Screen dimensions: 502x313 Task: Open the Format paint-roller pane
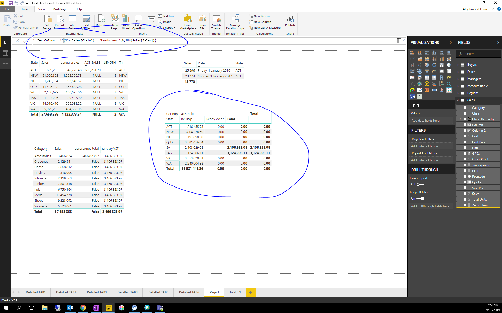[x=426, y=105]
